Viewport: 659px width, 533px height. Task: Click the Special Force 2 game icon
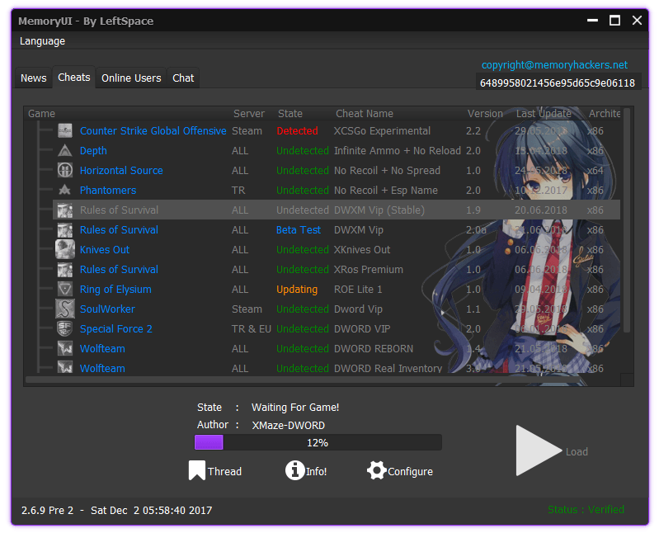(64, 328)
